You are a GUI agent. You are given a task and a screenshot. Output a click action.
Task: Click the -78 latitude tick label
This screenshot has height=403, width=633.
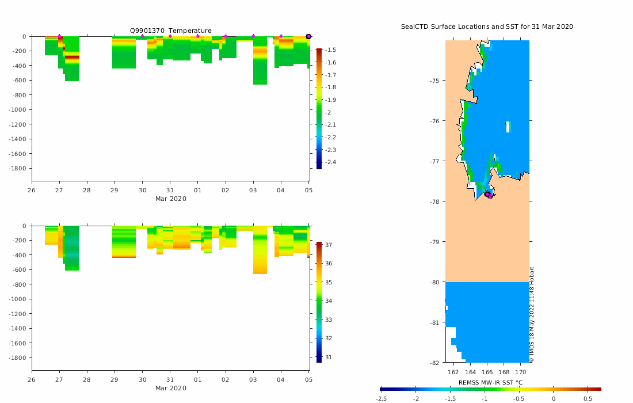(x=434, y=201)
